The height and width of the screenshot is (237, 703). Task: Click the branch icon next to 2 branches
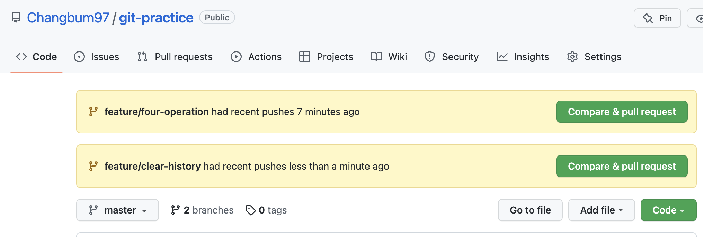click(175, 210)
